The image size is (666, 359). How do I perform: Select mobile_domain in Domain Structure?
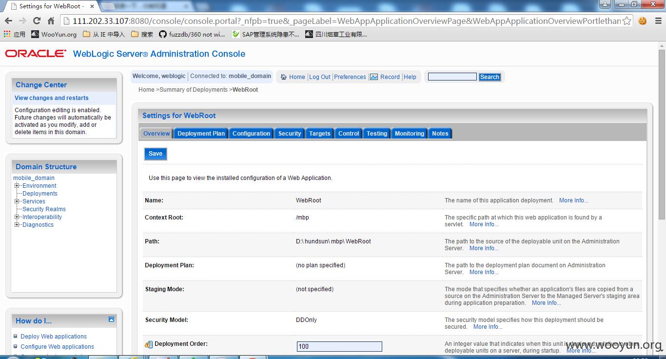pyautogui.click(x=34, y=178)
